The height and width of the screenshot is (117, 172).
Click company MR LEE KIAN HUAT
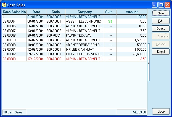point(80,50)
